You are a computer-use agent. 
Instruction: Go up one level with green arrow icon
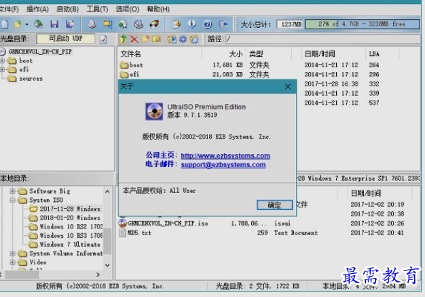click(x=123, y=39)
